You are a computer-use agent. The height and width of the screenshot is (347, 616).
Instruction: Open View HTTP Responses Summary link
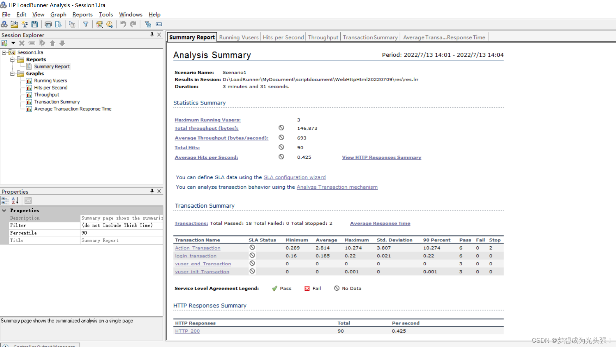(x=382, y=157)
